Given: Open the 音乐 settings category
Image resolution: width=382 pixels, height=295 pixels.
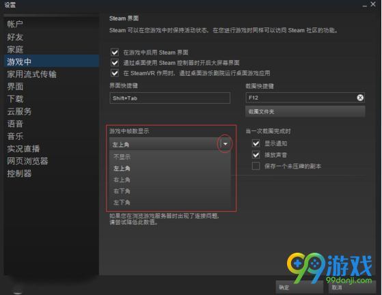Looking at the screenshot, I should coord(15,137).
